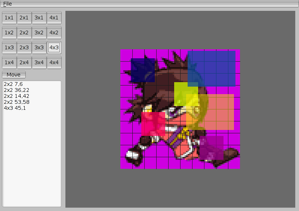This screenshot has height=211, width=299.
Task: Click the Move button
Action: click(13, 75)
